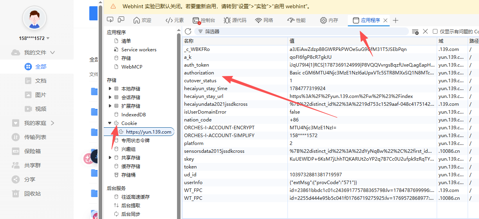Collapse the Cookie tree node
479x219 pixels.
[x=110, y=123]
